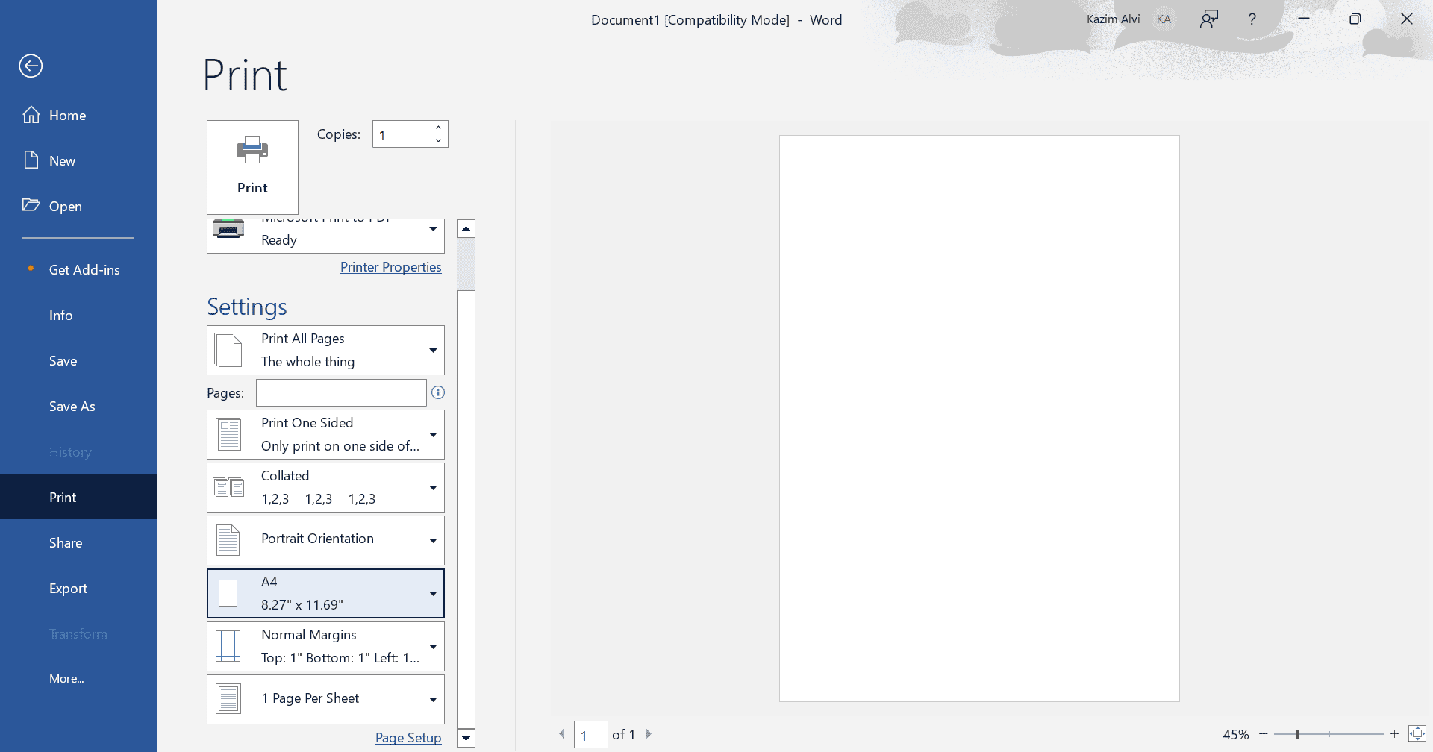Open Help with the question mark

click(x=1252, y=19)
